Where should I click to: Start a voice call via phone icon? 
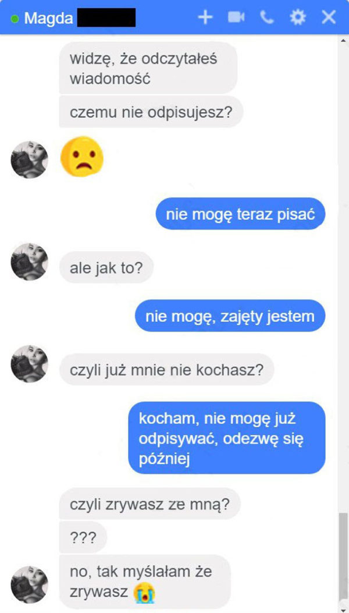coord(267,17)
